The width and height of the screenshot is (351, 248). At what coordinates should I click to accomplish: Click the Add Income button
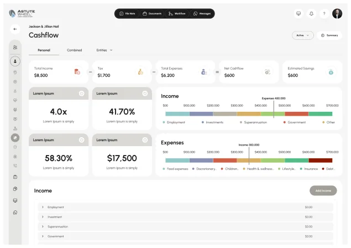tap(323, 190)
